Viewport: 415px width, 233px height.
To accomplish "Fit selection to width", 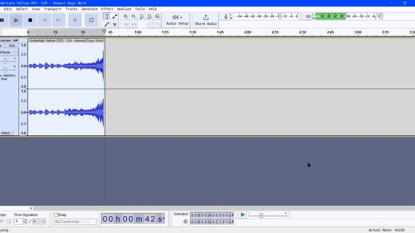I will point(141,16).
